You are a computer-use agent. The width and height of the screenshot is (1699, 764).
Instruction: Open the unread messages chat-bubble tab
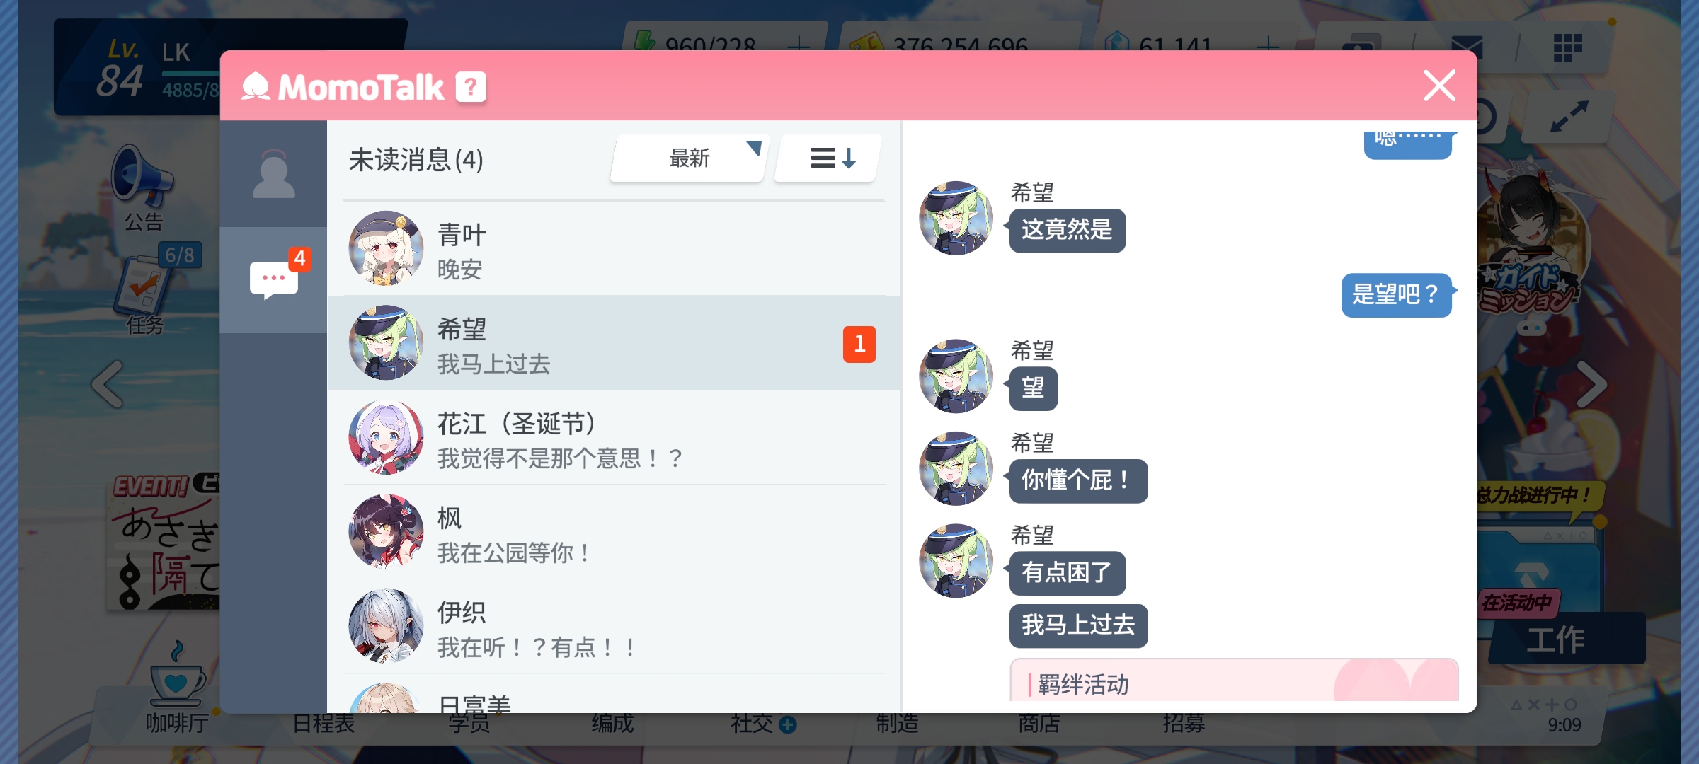(x=273, y=280)
